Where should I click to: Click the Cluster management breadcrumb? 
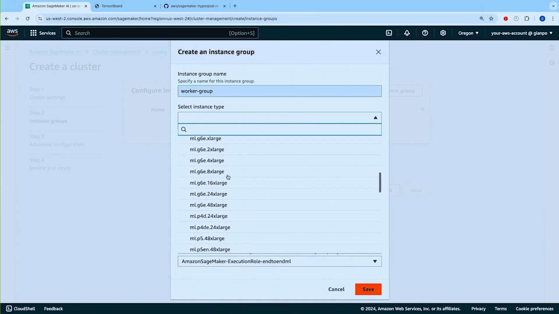116,52
